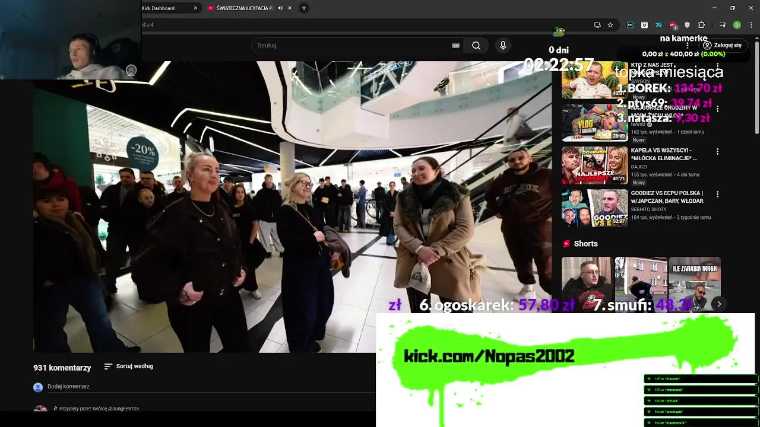This screenshot has height=427, width=760.
Task: Open GOODIEZ VS ECPU POLSKA video title
Action: click(x=667, y=197)
